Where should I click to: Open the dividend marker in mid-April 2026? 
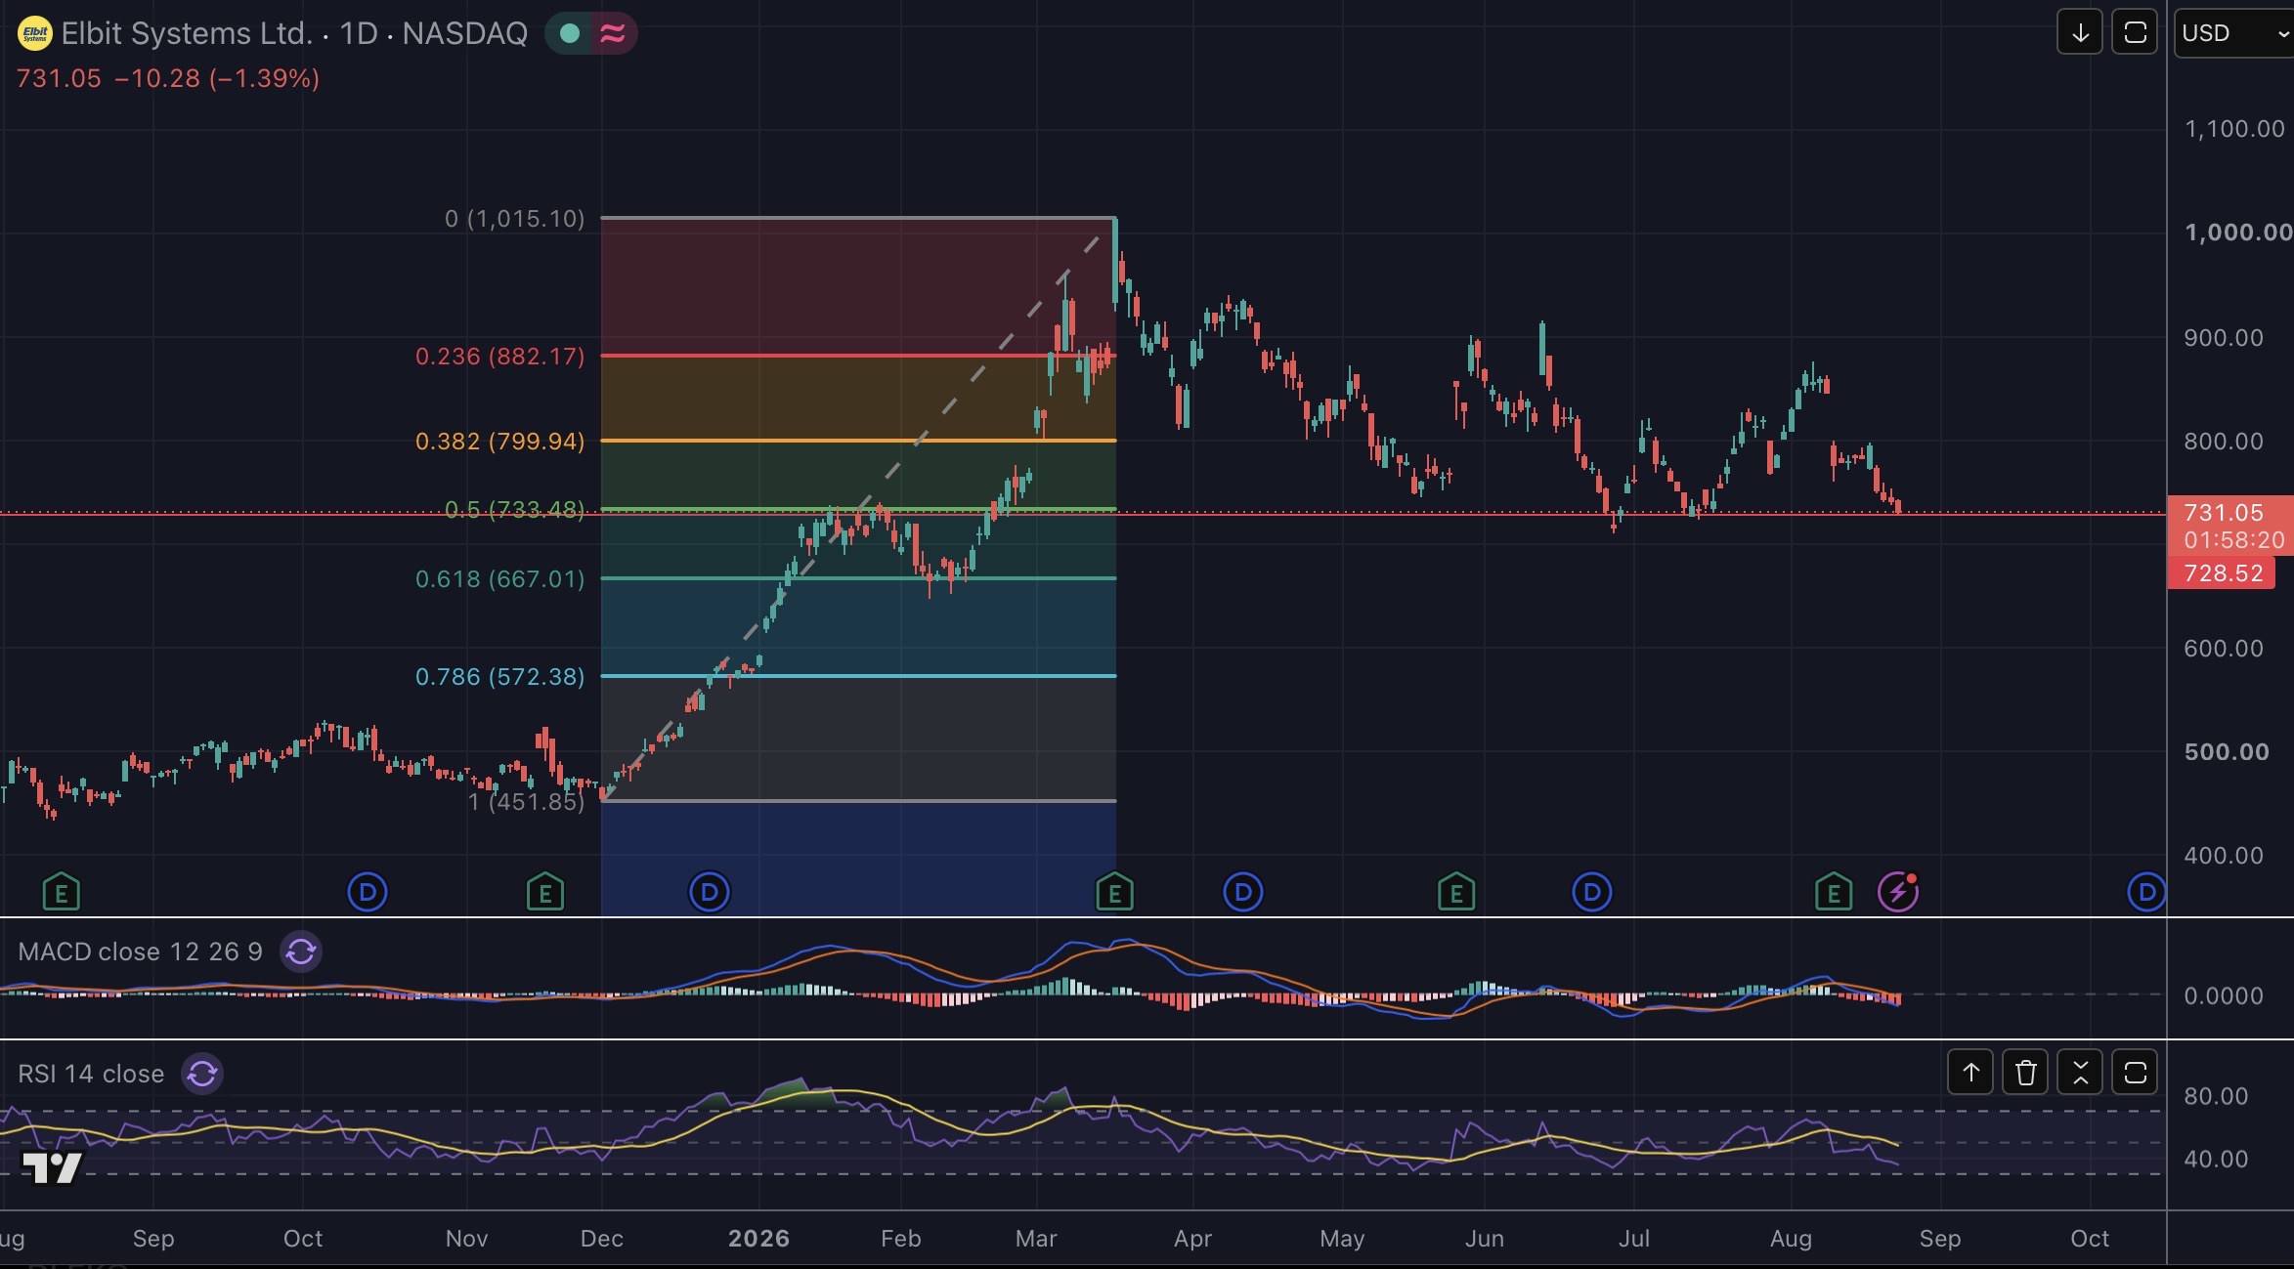[x=1243, y=892]
